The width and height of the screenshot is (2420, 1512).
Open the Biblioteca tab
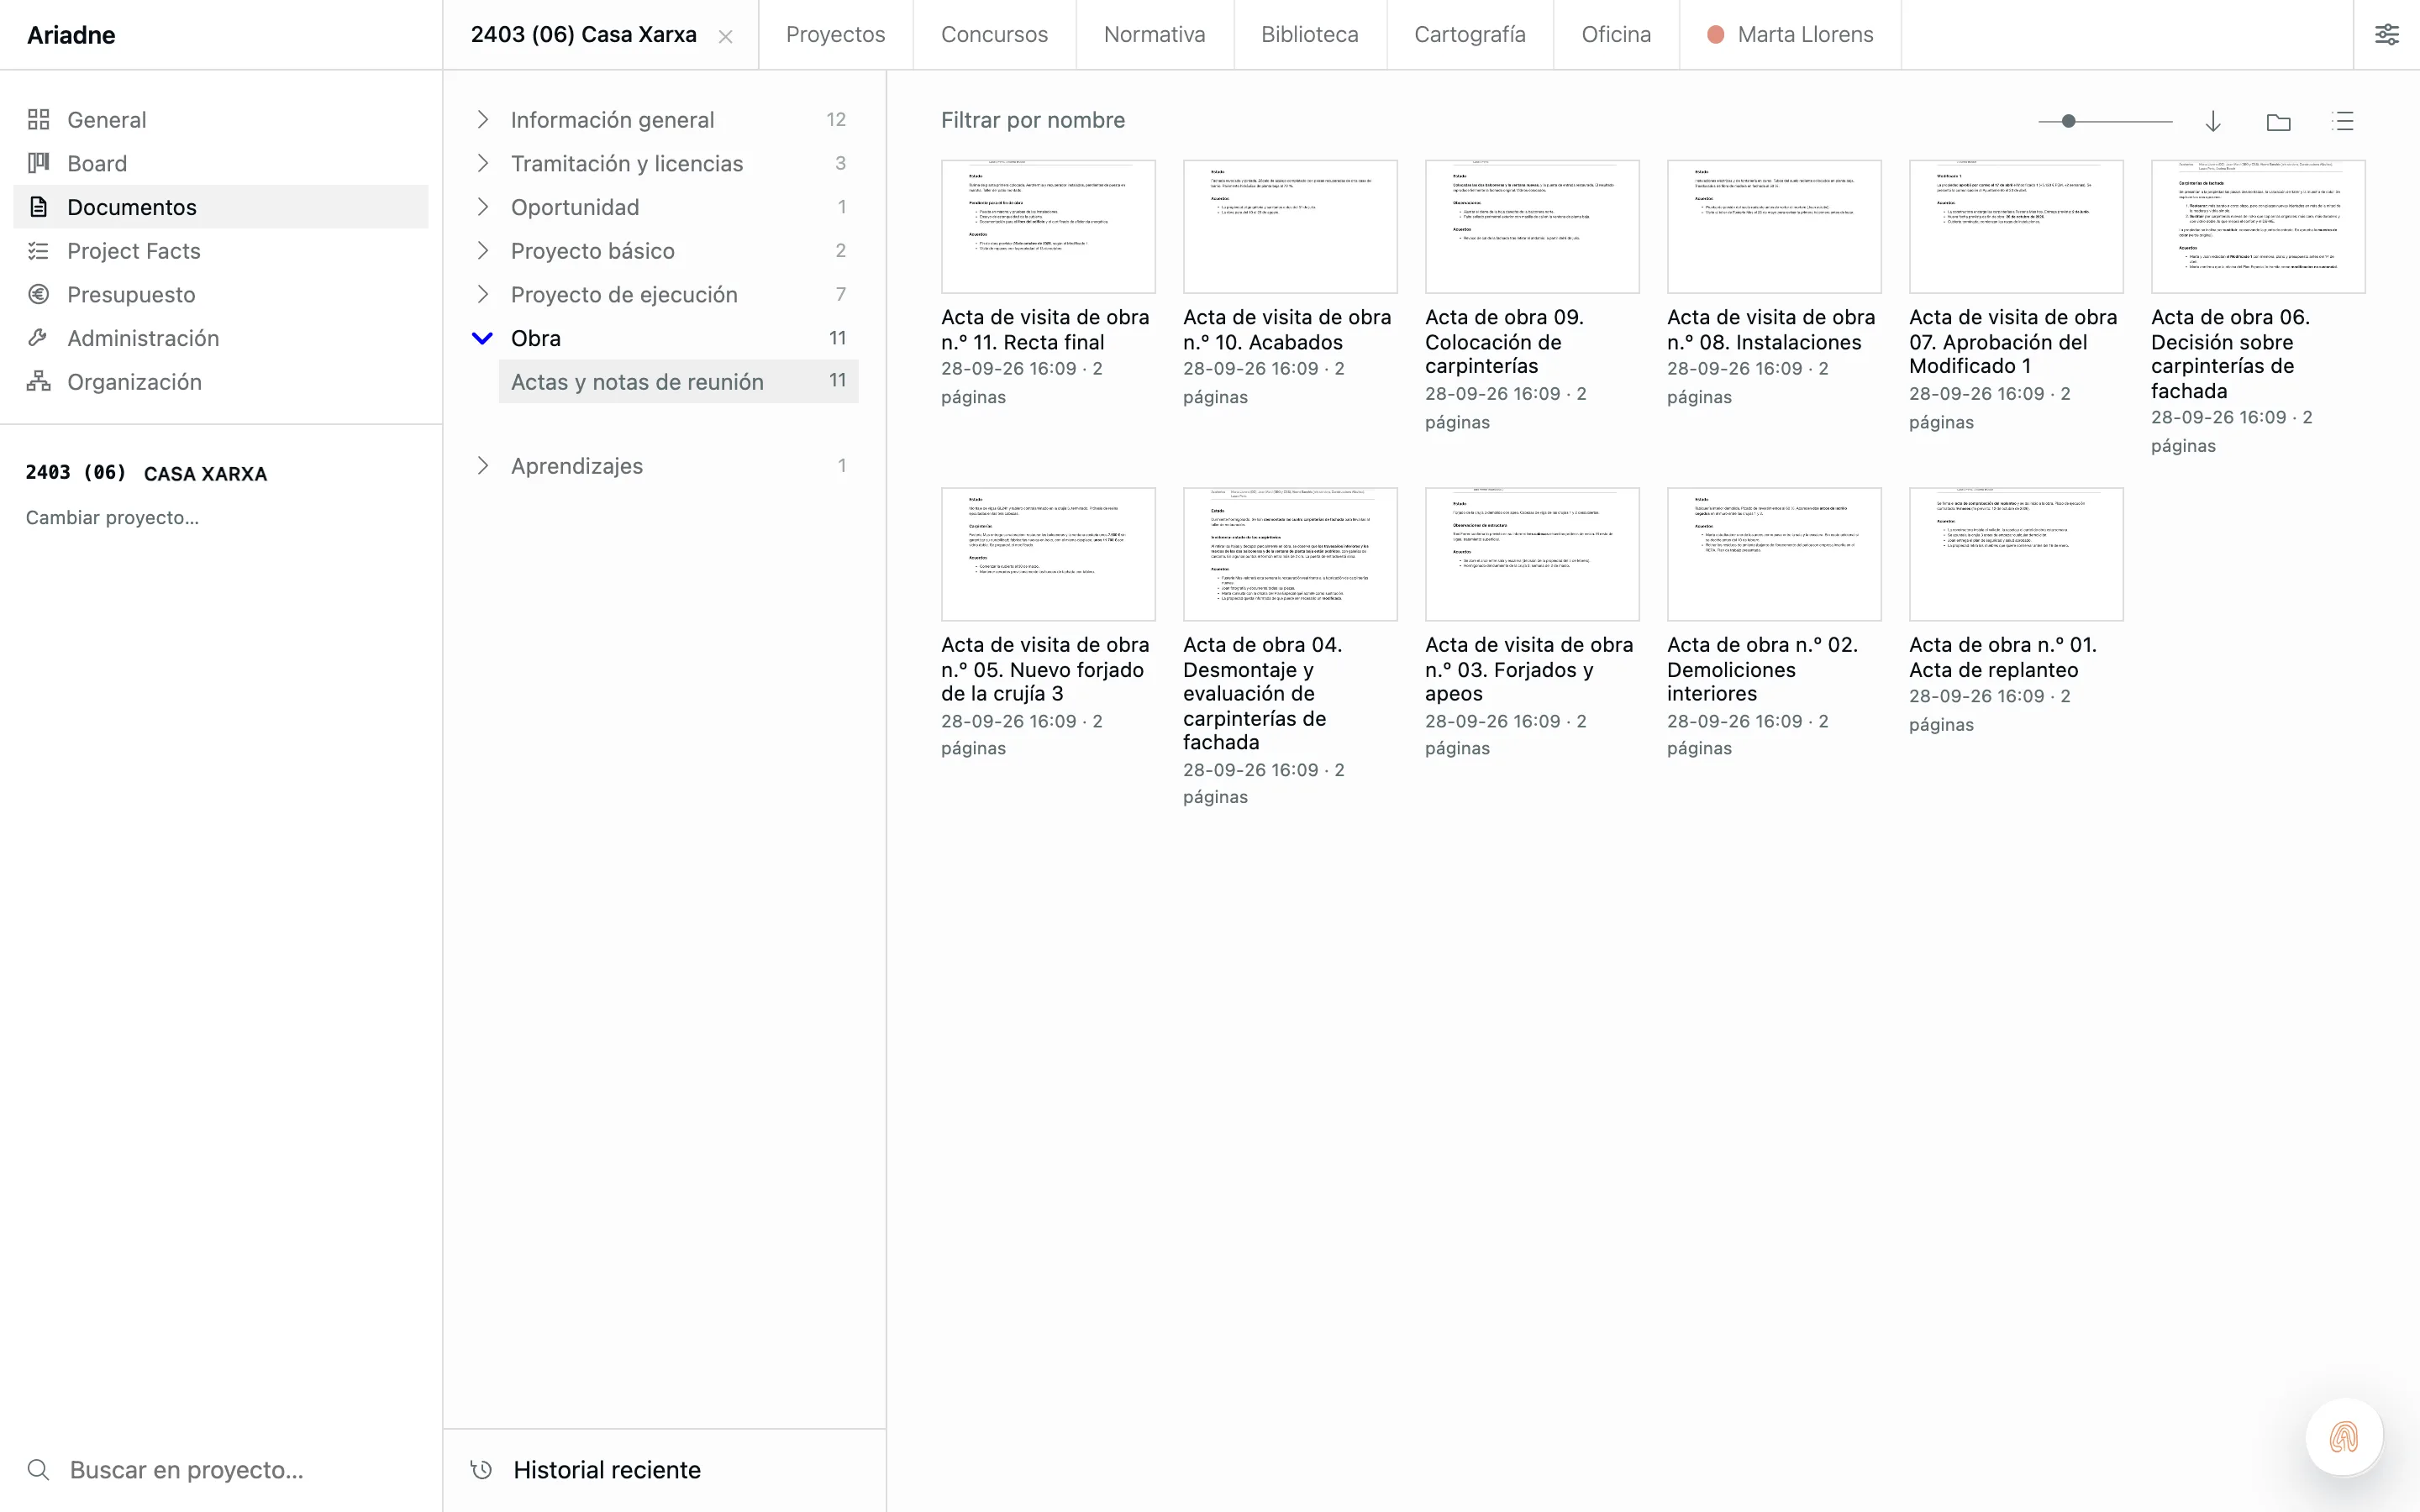[x=1309, y=34]
